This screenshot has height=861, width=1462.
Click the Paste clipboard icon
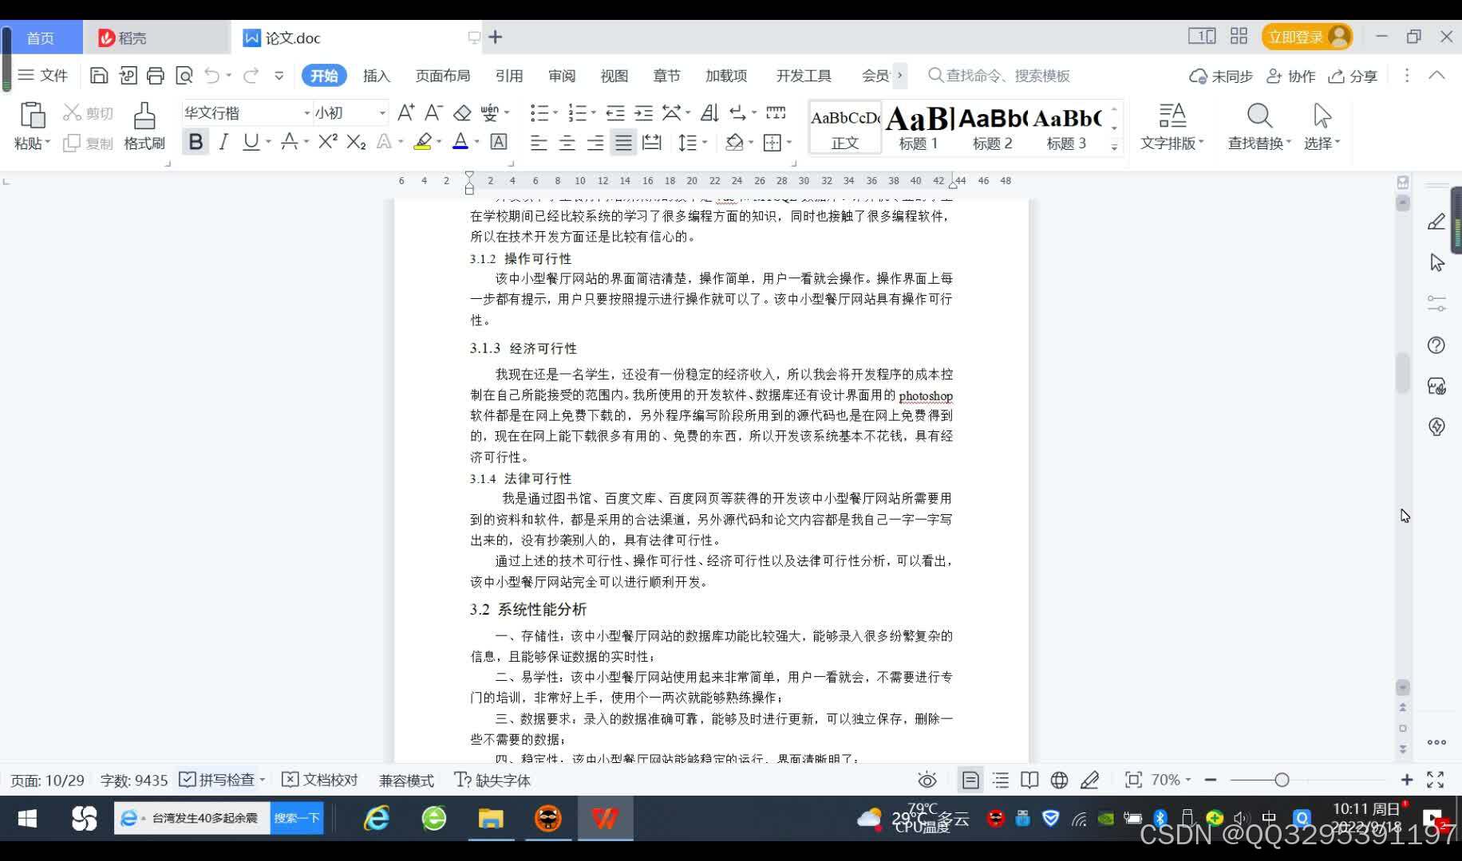(32, 116)
